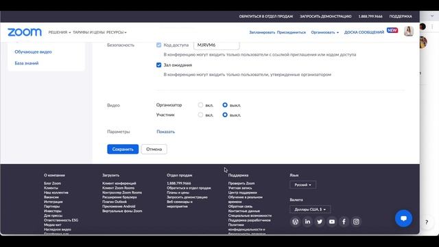Open Обратная связь footer link
Screen dimensions: 439x247
[x=240, y=207]
